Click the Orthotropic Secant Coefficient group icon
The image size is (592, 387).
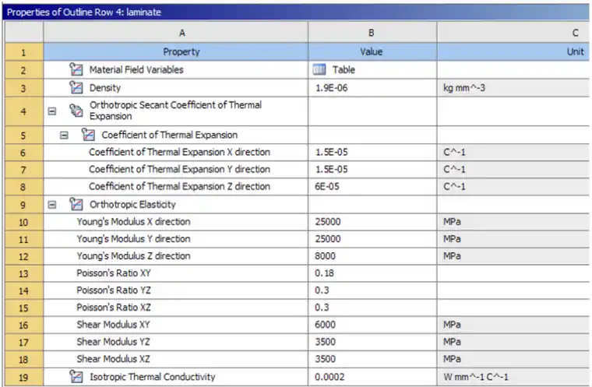tap(76, 111)
